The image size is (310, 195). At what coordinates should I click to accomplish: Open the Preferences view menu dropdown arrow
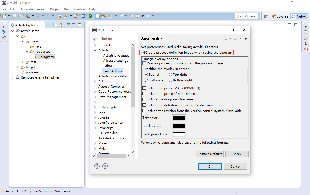[x=246, y=39]
